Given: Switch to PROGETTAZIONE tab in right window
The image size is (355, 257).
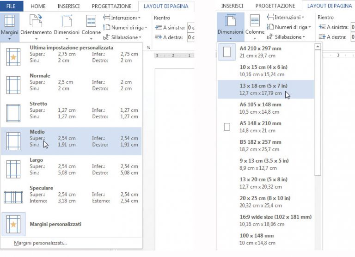Looking at the screenshot, I should pos(275,6).
